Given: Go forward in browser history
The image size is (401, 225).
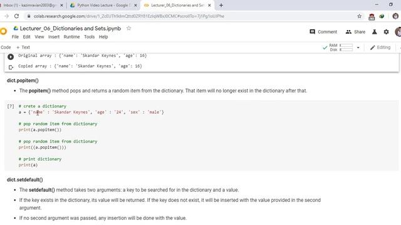Looking at the screenshot, I should [7, 16].
